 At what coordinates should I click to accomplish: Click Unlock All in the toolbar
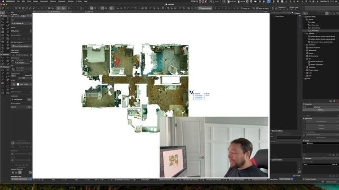[x=245, y=8]
